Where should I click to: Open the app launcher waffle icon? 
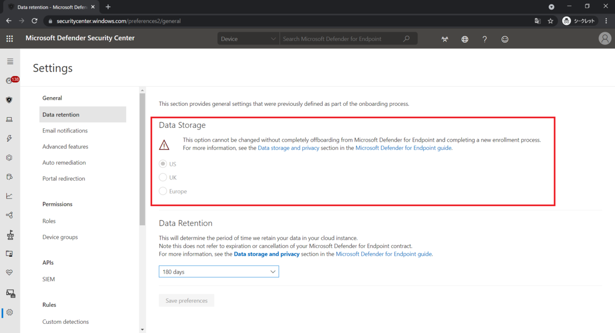[x=10, y=39]
